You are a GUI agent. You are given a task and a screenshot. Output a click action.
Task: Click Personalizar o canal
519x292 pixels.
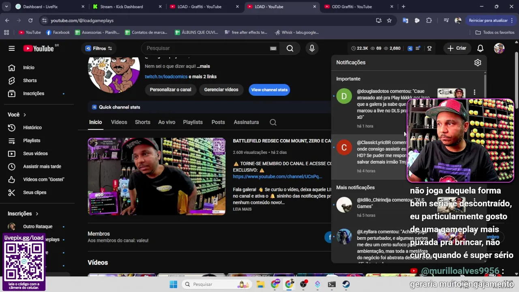(170, 90)
